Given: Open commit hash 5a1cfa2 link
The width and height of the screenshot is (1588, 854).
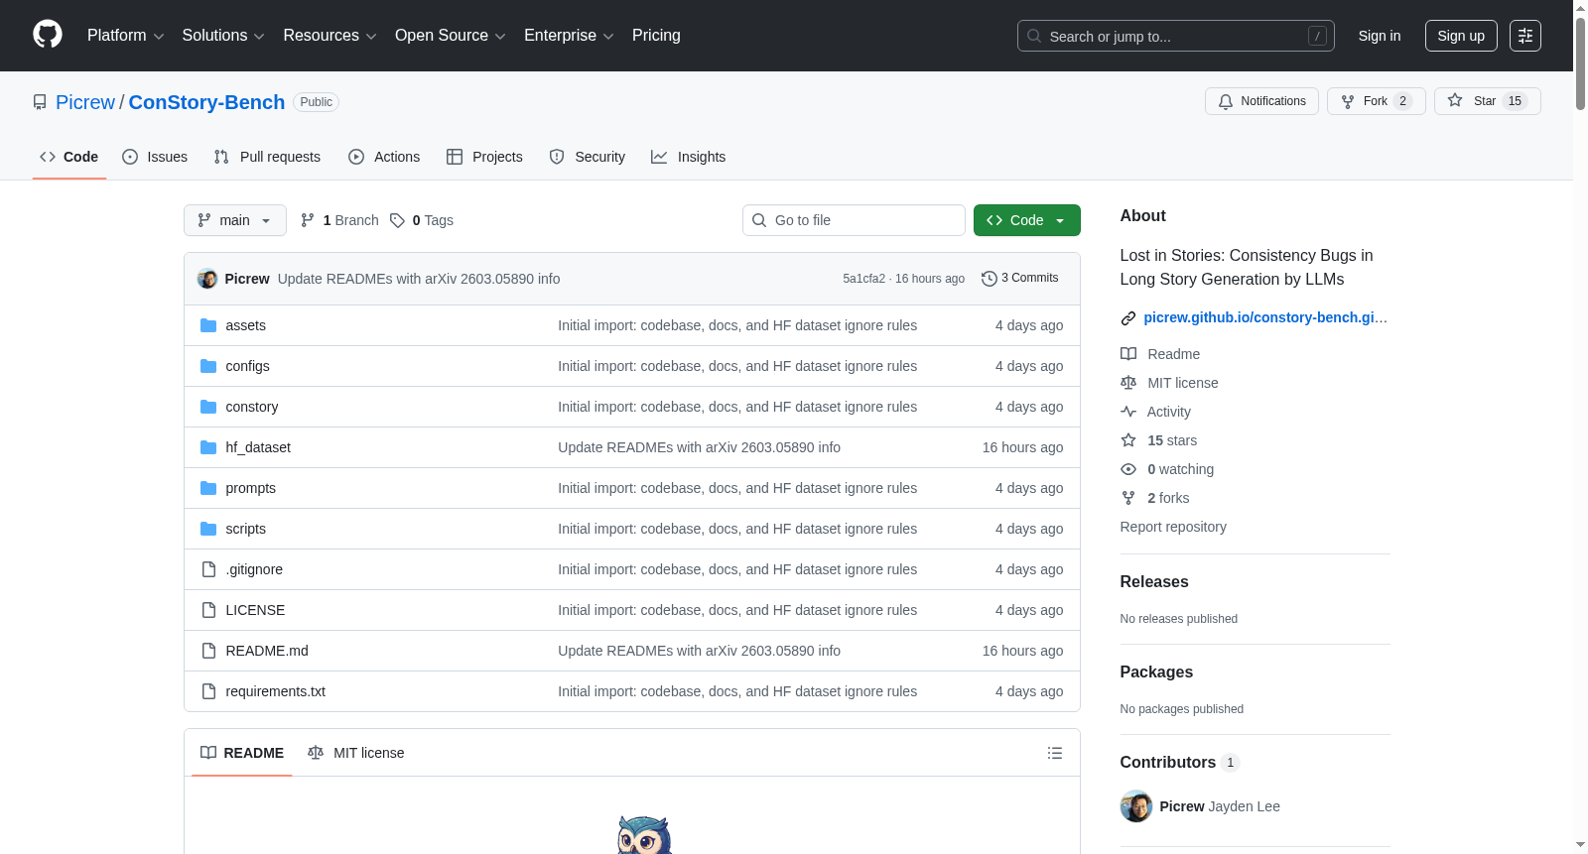Looking at the screenshot, I should click(863, 279).
